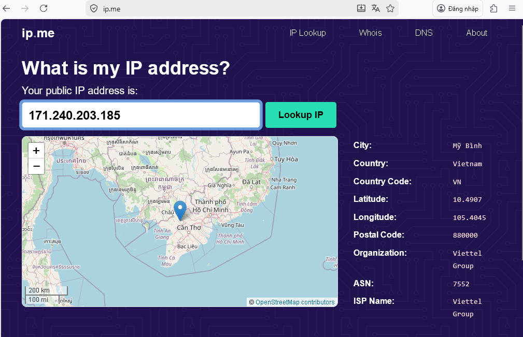
Task: Open the Firefox hamburger menu
Action: 512,8
